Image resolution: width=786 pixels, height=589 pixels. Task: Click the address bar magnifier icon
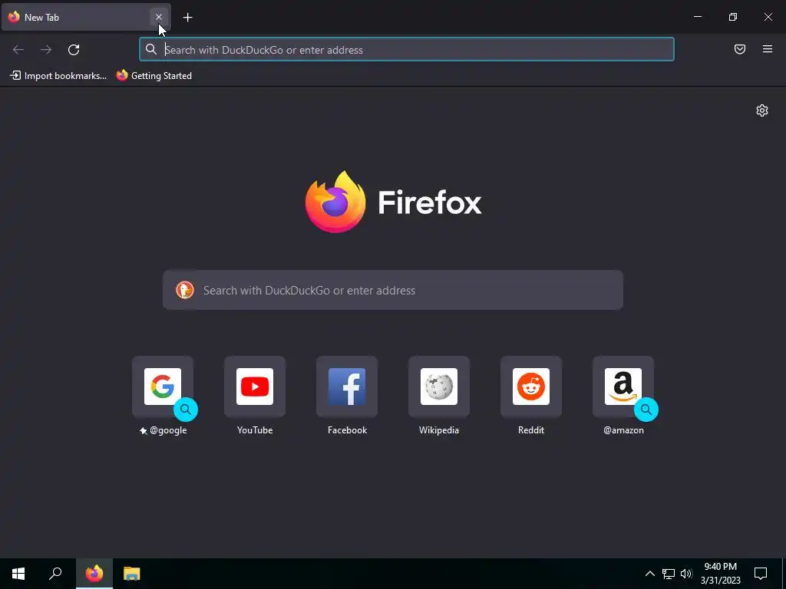[x=151, y=49]
